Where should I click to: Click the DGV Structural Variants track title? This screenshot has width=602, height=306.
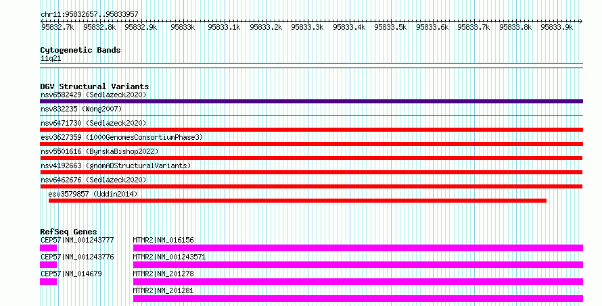pyautogui.click(x=95, y=86)
